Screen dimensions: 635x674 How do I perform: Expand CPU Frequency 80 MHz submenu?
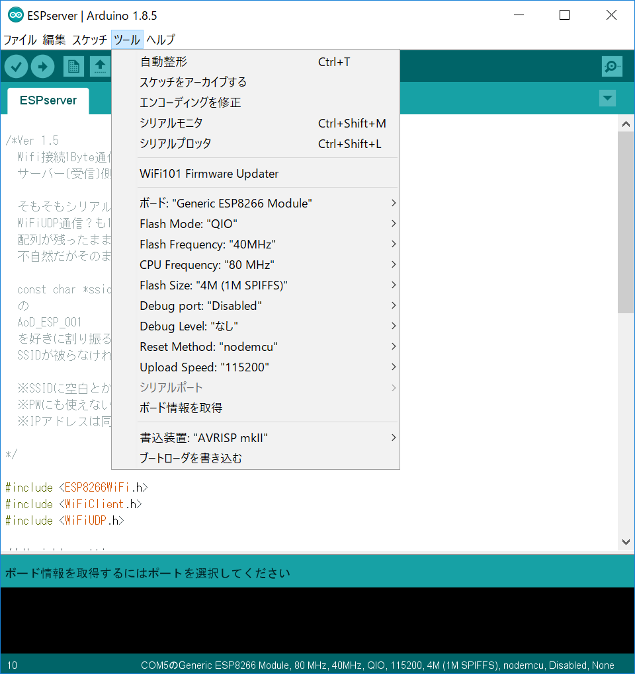pyautogui.click(x=255, y=265)
